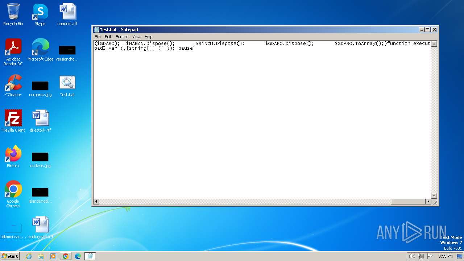The height and width of the screenshot is (261, 464).
Task: Click the word pause in the text
Action: pyautogui.click(x=186, y=48)
